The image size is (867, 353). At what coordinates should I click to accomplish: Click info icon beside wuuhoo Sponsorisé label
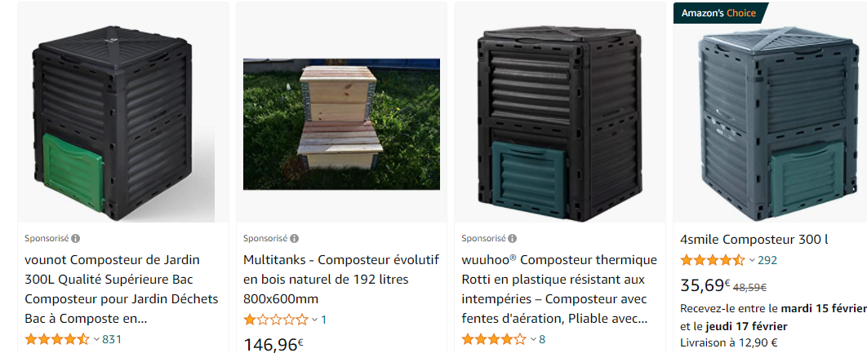[x=513, y=239]
